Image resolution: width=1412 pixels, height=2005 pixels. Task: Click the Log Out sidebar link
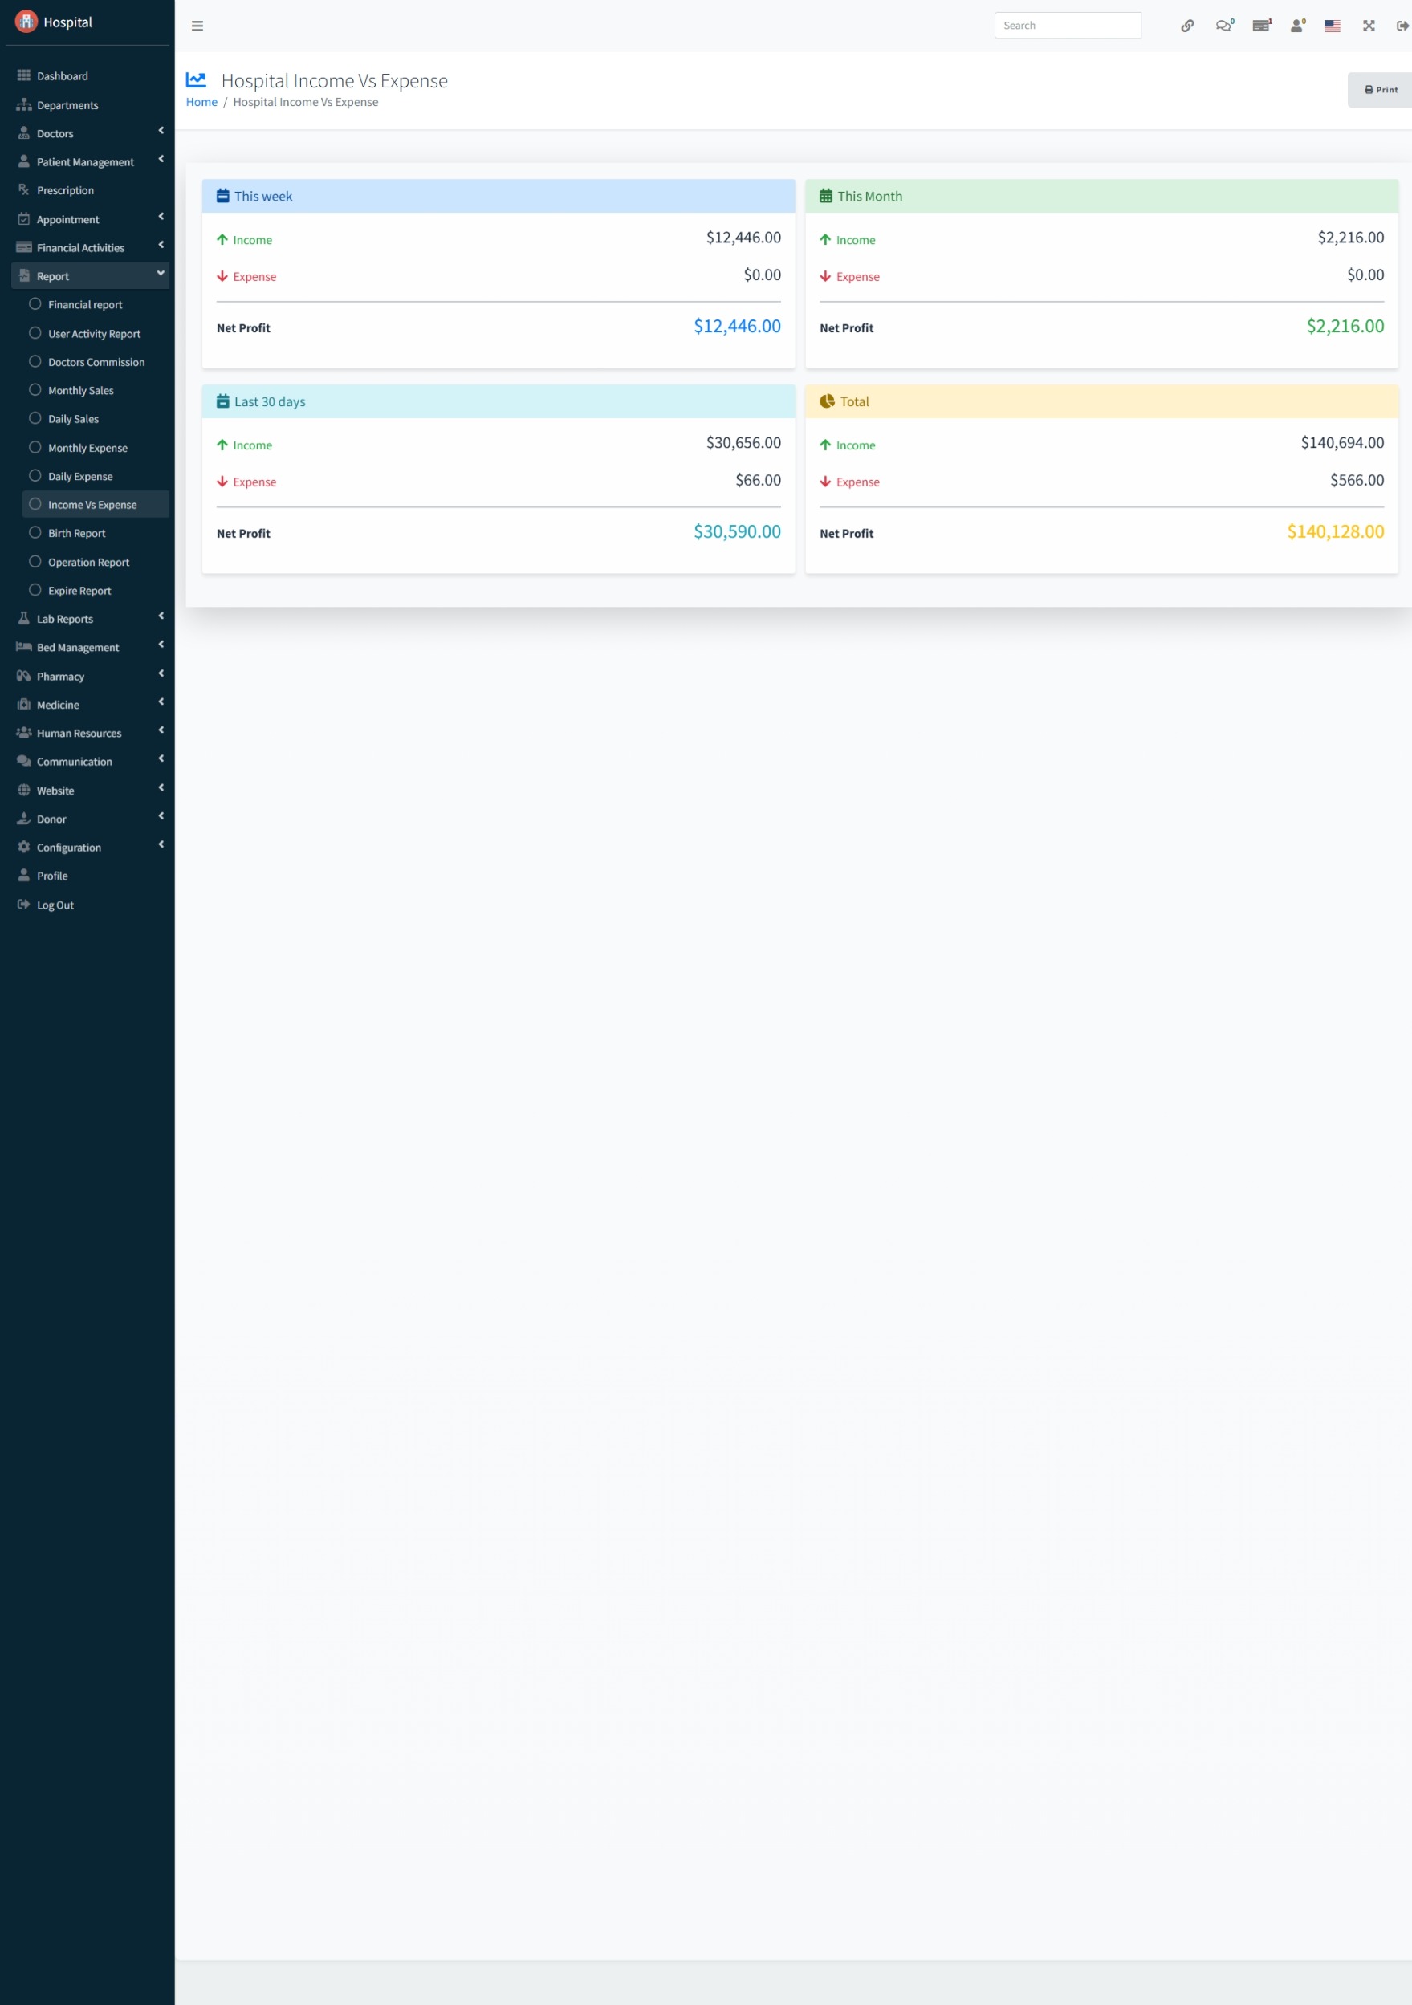click(90, 905)
